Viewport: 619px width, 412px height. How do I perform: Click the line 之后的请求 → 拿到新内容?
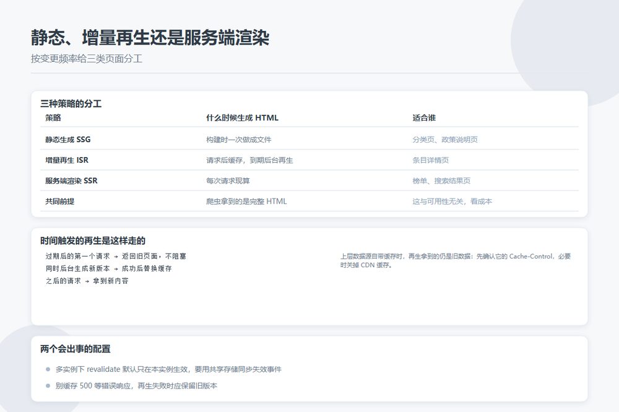click(x=87, y=281)
